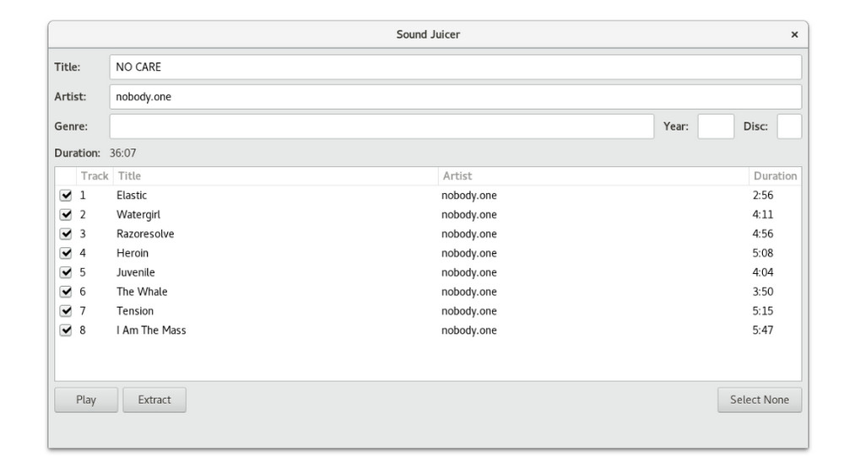Viewport: 844px width, 457px height.
Task: Deselect The Whale track checkbox
Action: coord(66,292)
